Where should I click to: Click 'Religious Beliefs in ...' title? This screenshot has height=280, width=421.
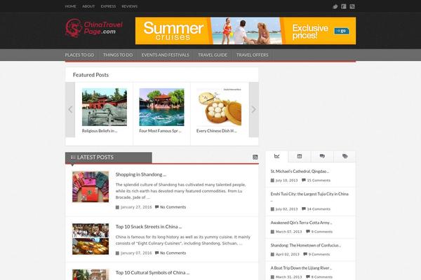(x=100, y=131)
